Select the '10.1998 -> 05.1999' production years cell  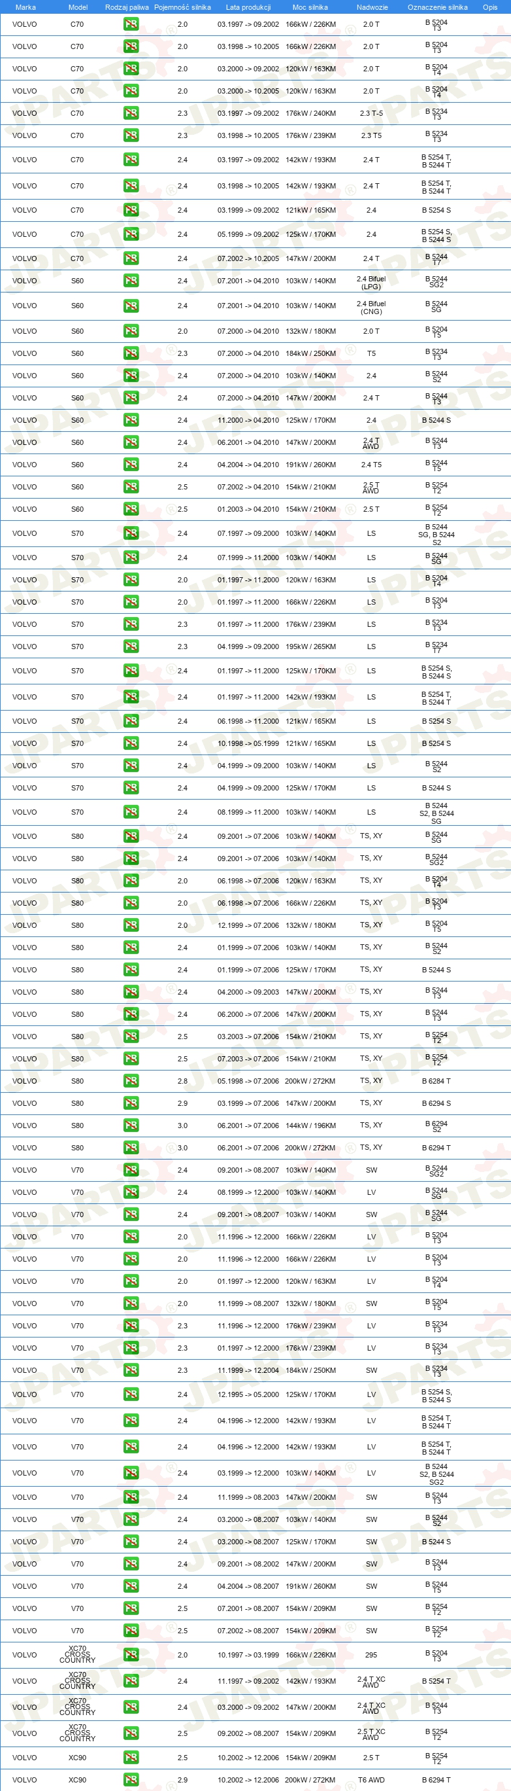tap(248, 743)
